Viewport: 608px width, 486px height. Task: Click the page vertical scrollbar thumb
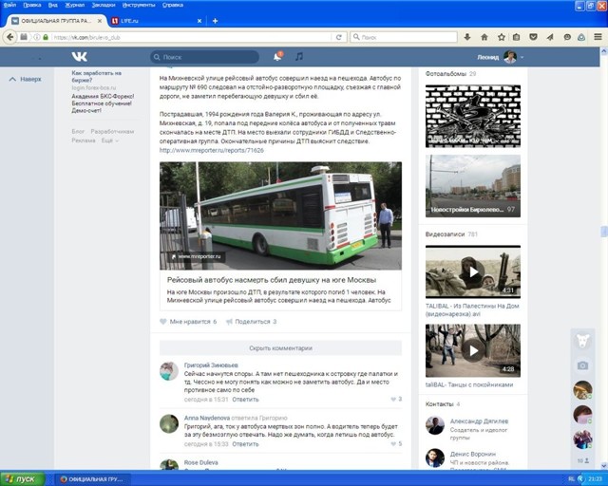pyautogui.click(x=604, y=232)
